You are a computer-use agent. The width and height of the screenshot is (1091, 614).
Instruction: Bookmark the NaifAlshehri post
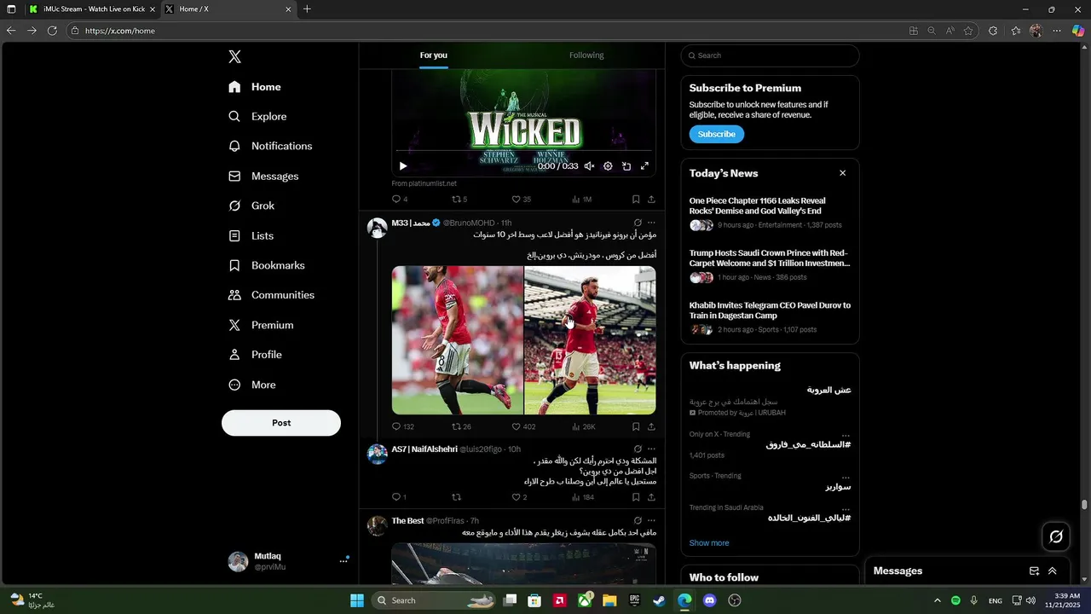point(636,497)
